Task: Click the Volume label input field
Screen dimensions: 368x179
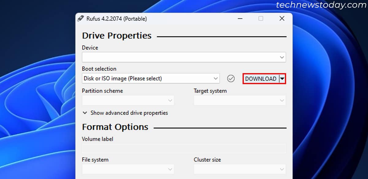Action: [184, 148]
